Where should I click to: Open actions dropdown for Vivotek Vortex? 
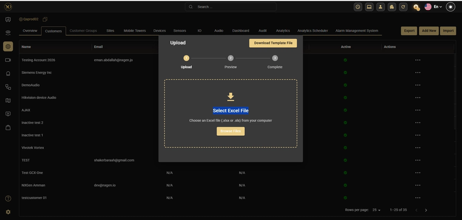[418, 148]
